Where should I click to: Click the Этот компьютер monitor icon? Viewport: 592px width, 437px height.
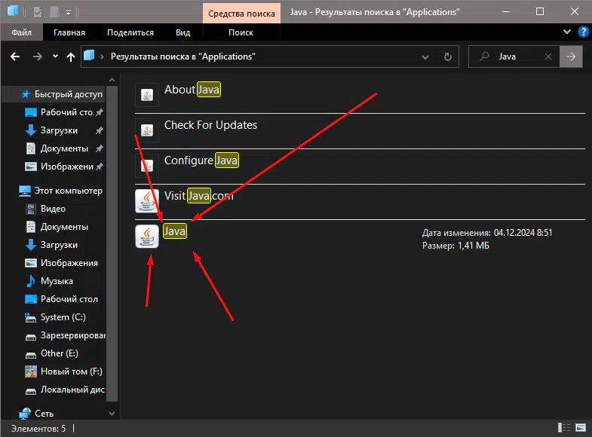click(x=25, y=191)
